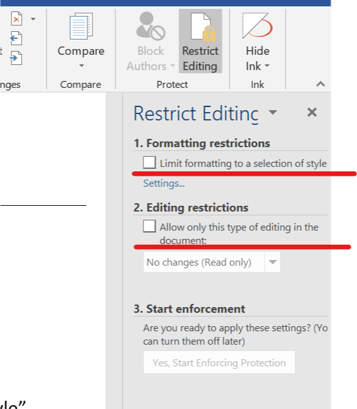Expand the Compare dropdown arrow
This screenshot has height=409, width=357.
[x=82, y=66]
